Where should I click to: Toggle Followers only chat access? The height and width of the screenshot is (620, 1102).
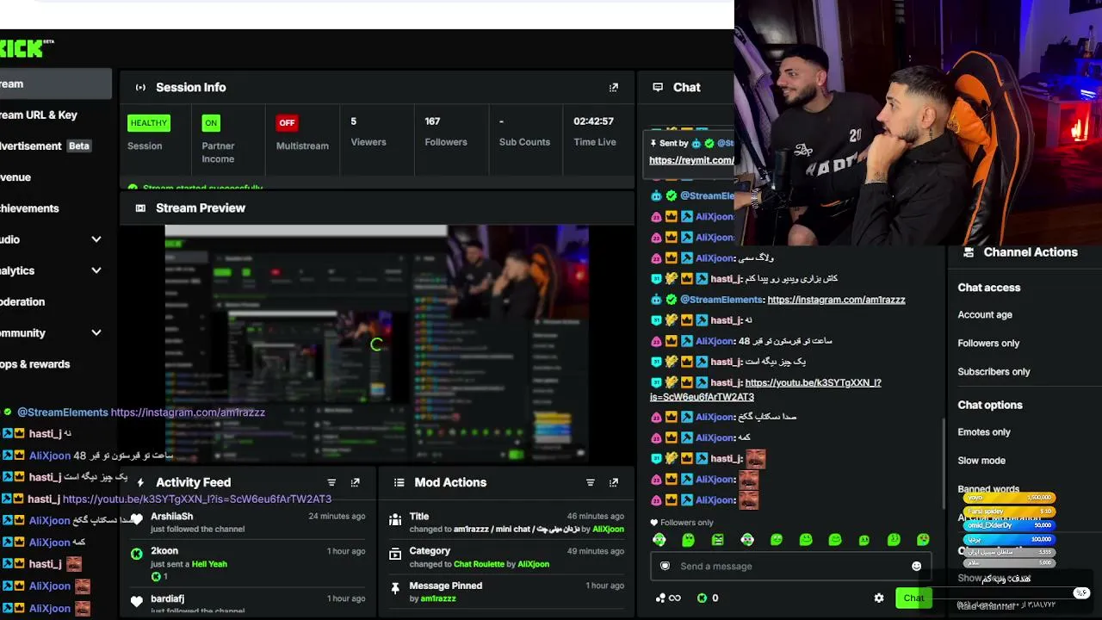click(x=988, y=343)
